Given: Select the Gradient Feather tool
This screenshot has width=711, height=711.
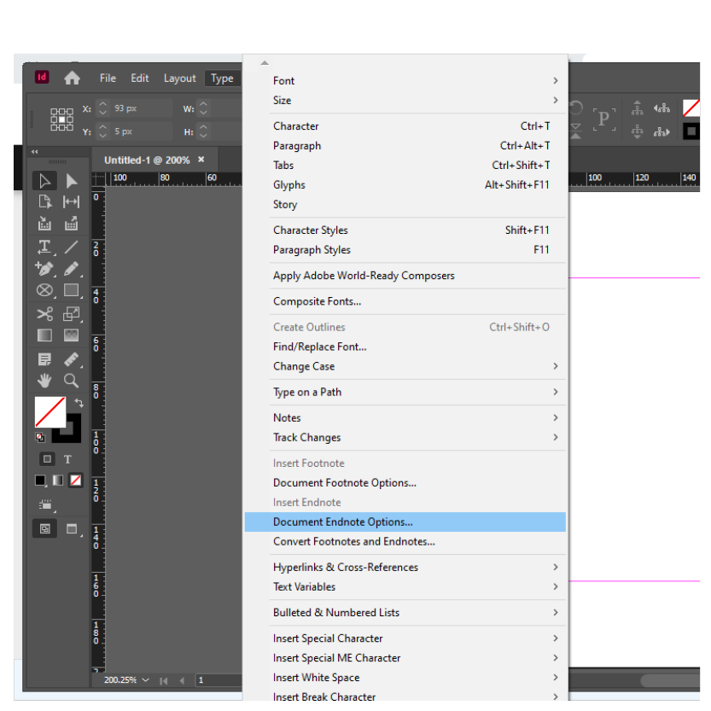Looking at the screenshot, I should coord(71,335).
